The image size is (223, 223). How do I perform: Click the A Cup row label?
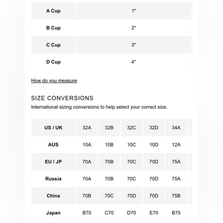click(x=53, y=11)
